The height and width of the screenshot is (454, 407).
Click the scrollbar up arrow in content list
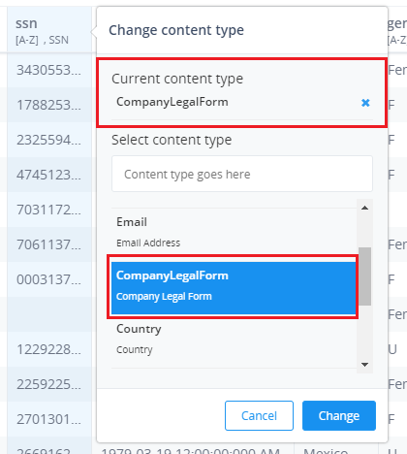(x=364, y=208)
